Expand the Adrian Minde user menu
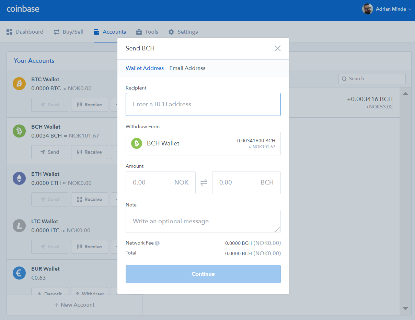This screenshot has width=415, height=320. click(x=410, y=9)
